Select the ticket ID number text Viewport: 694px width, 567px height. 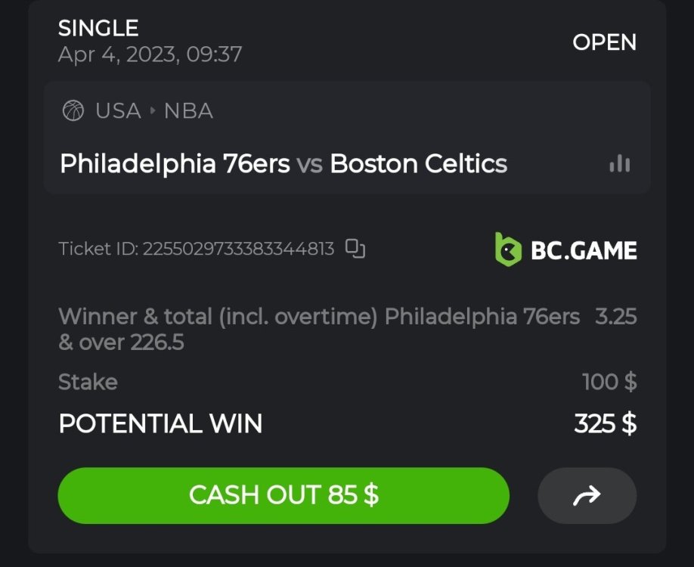coord(238,249)
